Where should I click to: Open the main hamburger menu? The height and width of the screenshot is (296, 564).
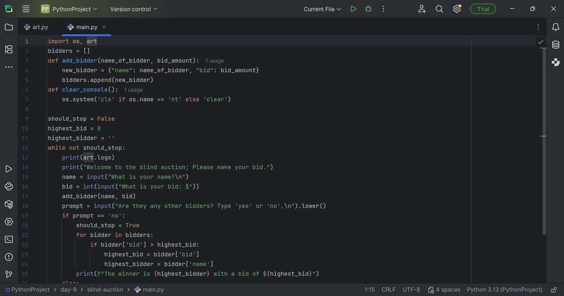tap(26, 8)
